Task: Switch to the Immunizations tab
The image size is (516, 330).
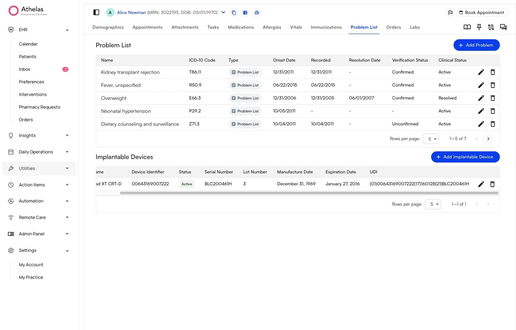Action: (x=326, y=27)
